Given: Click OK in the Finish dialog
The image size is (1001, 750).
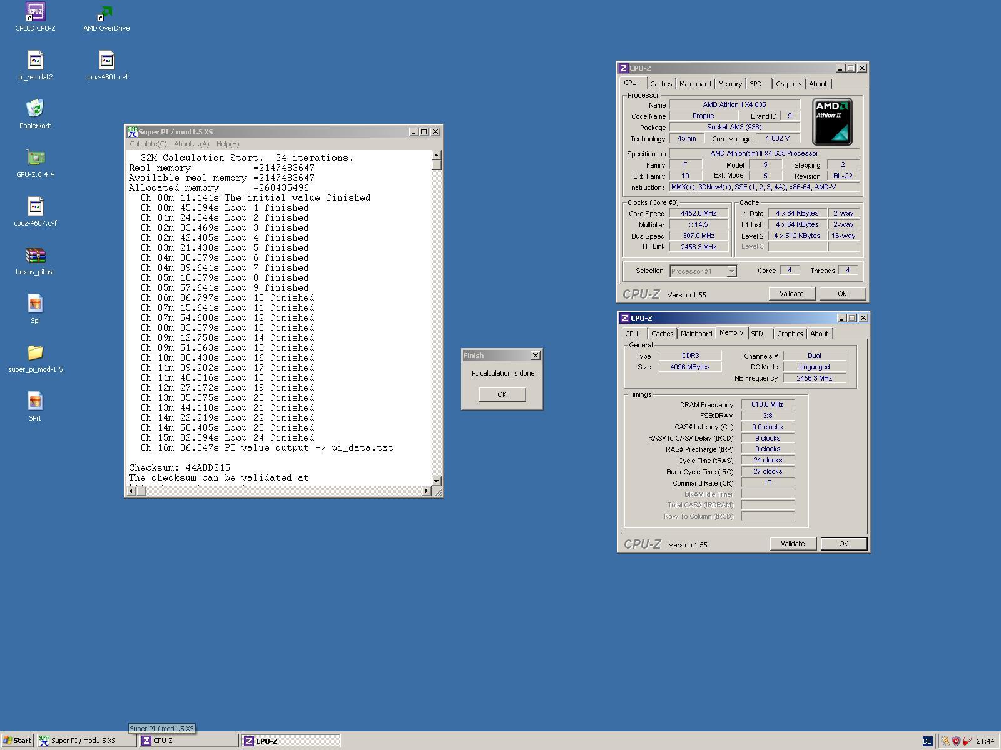Looking at the screenshot, I should pos(502,394).
